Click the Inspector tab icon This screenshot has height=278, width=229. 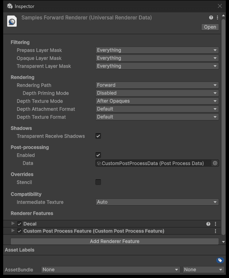[10, 6]
